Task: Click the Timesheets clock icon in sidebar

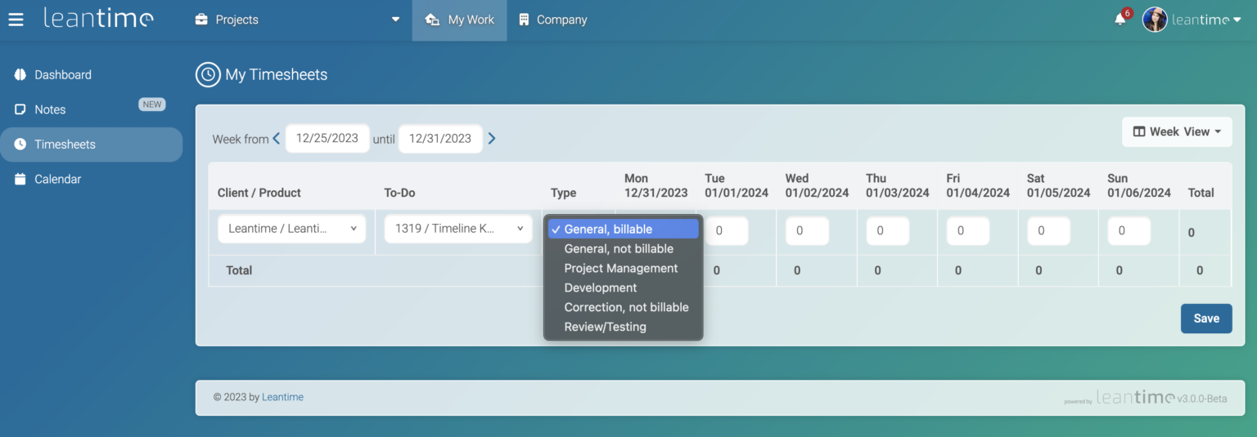Action: coord(20,144)
